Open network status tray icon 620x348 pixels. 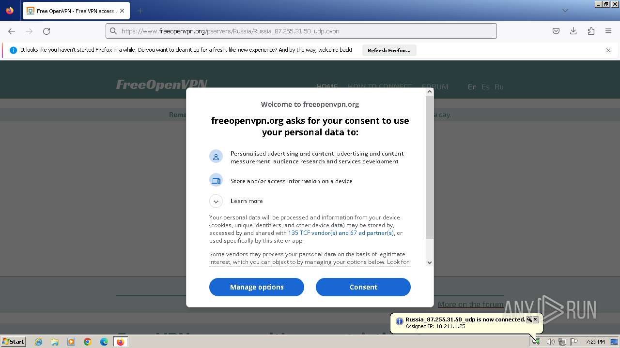click(562, 342)
